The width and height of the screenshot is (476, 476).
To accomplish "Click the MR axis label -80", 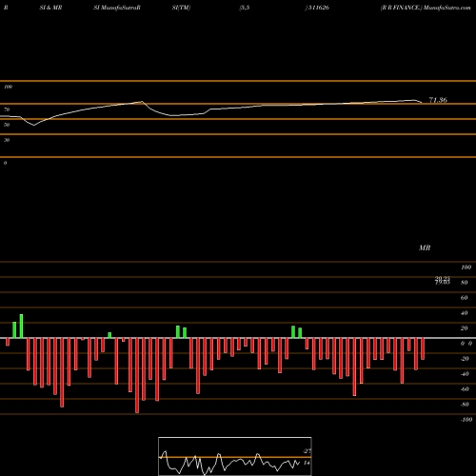I will pyautogui.click(x=465, y=405).
